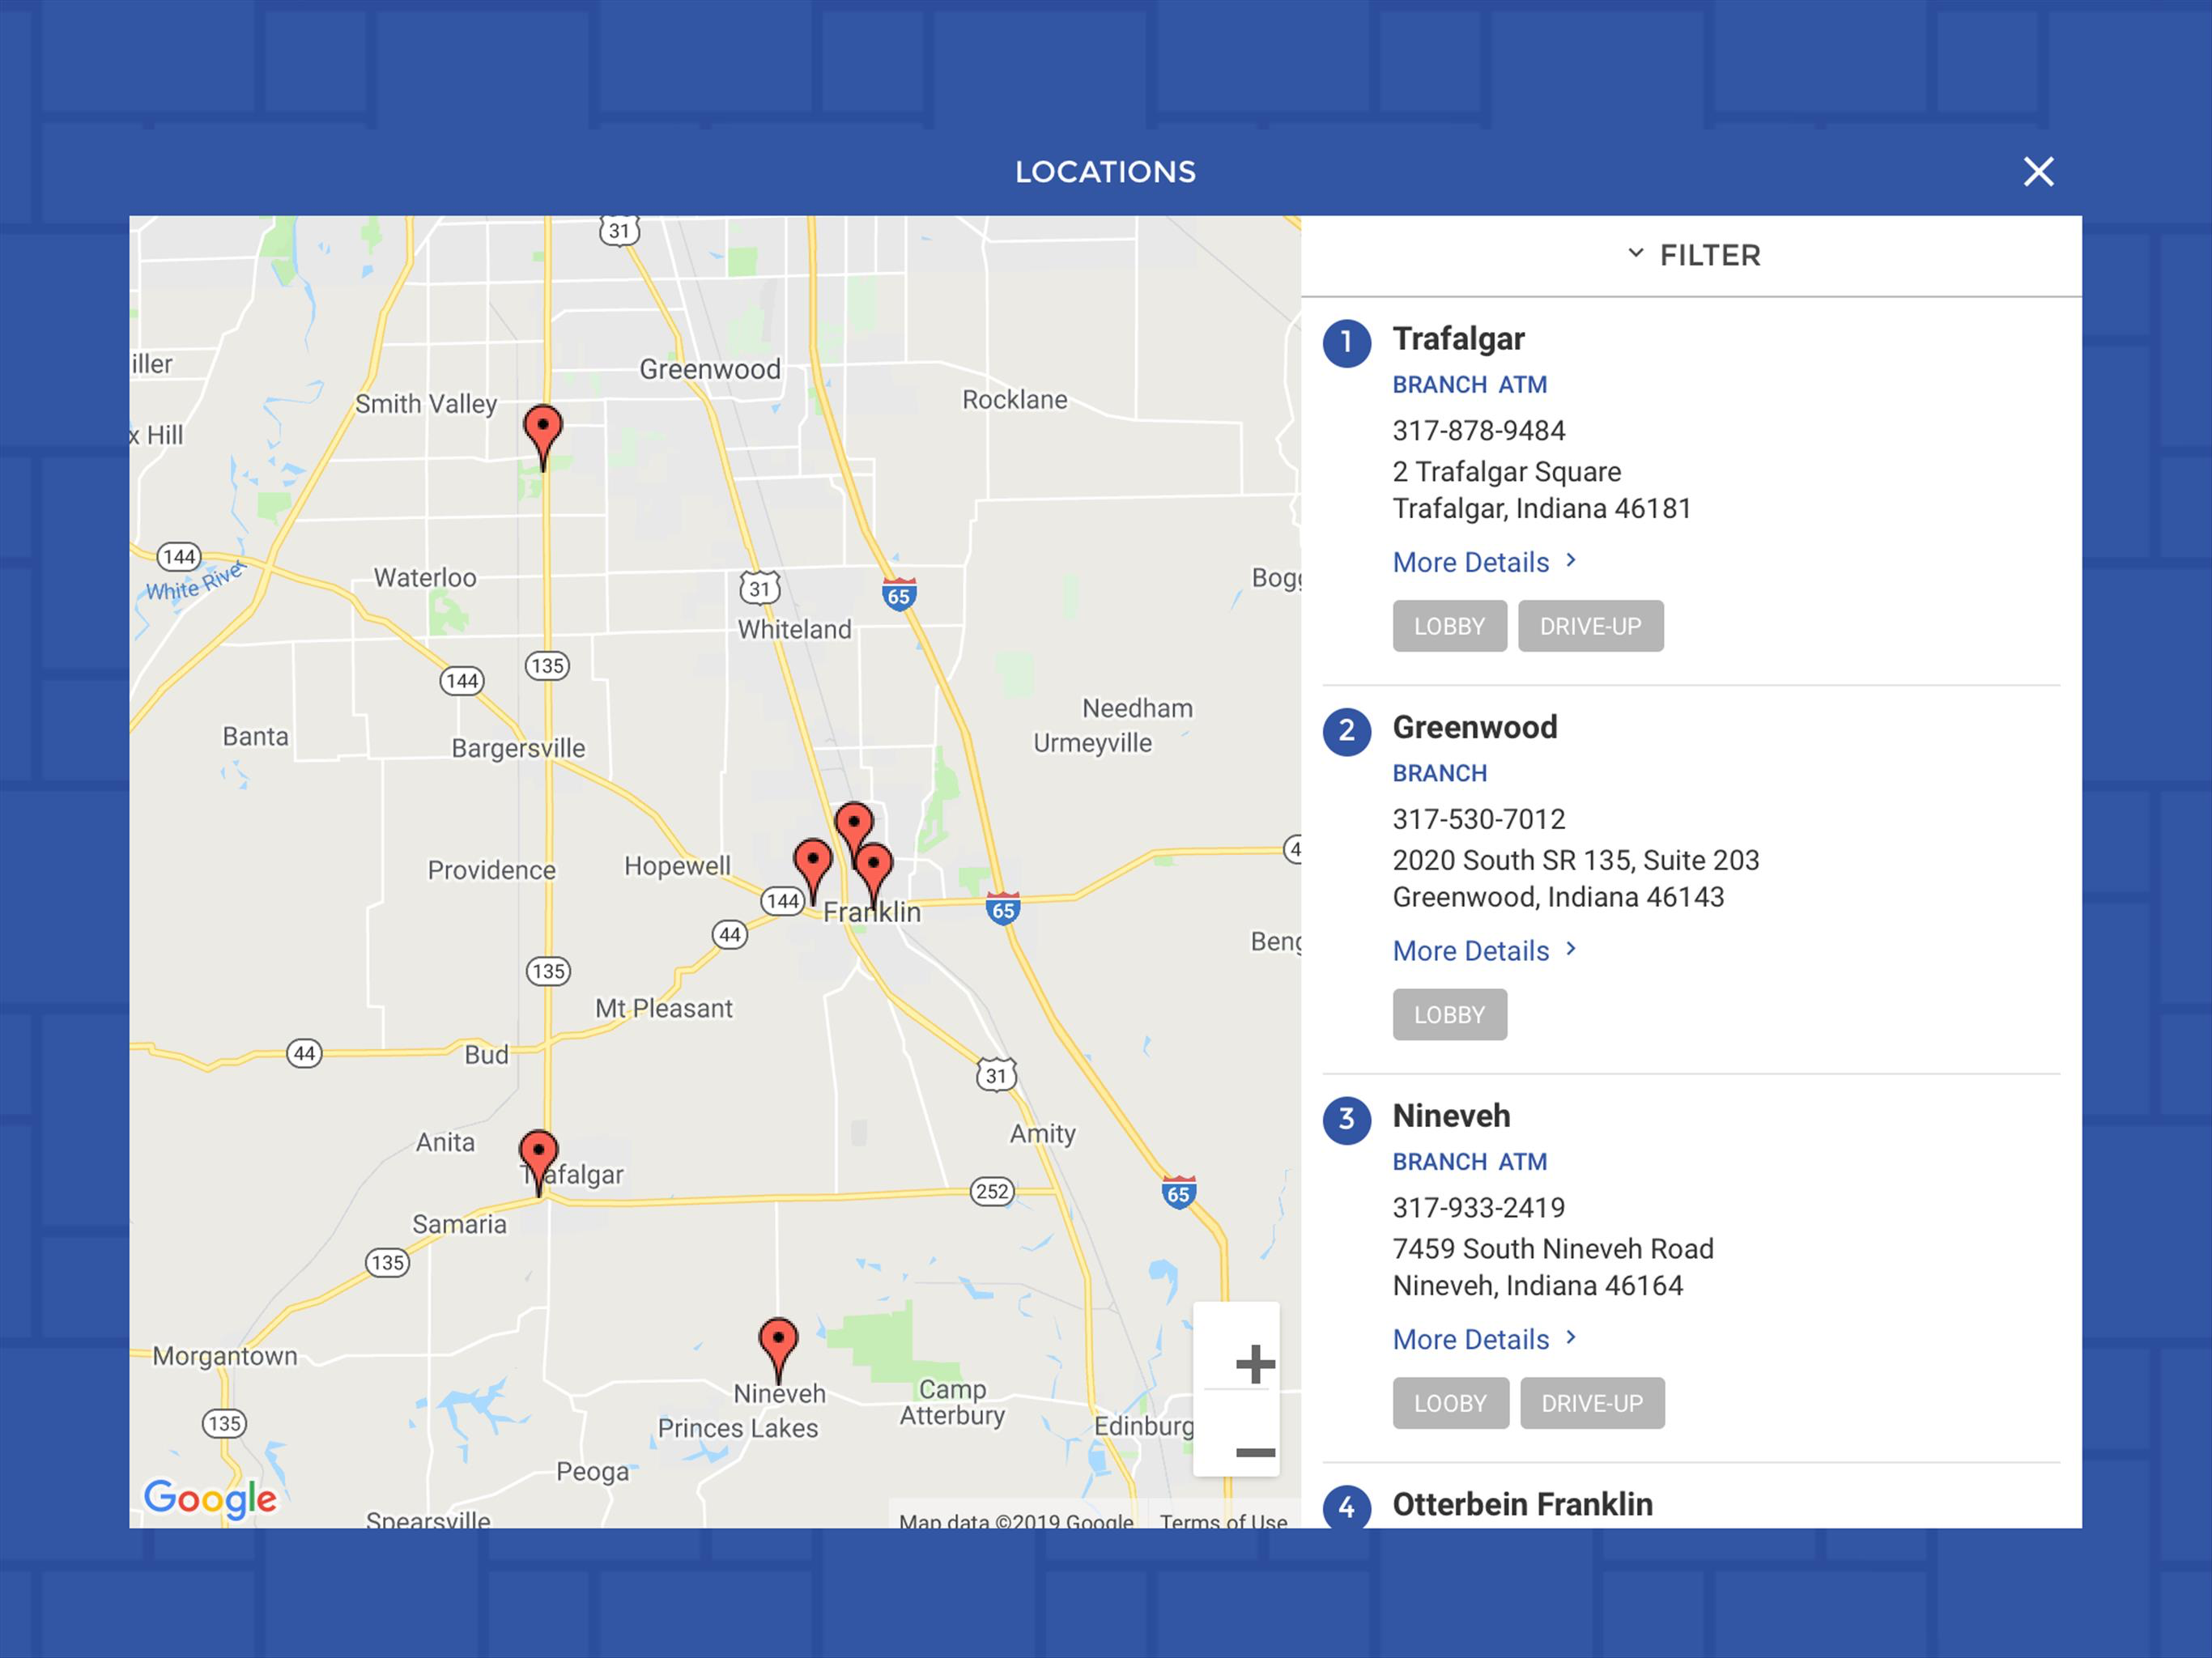Click the Greenwood label on the map

tap(710, 369)
